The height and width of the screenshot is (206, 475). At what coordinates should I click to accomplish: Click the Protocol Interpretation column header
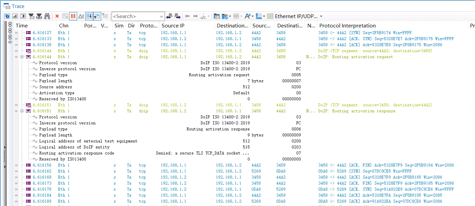(x=347, y=26)
